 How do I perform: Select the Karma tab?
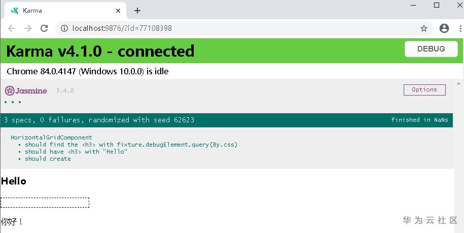61,11
